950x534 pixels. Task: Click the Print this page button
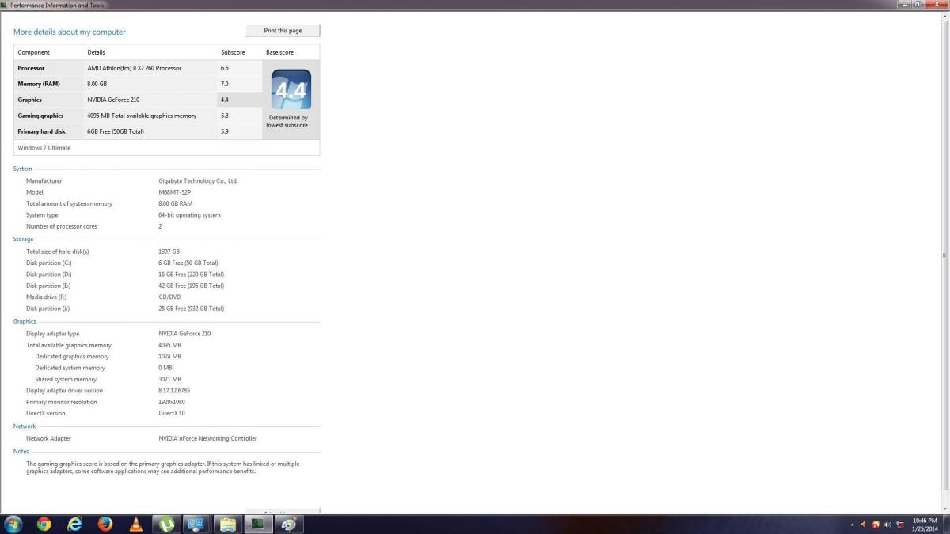[x=283, y=31]
